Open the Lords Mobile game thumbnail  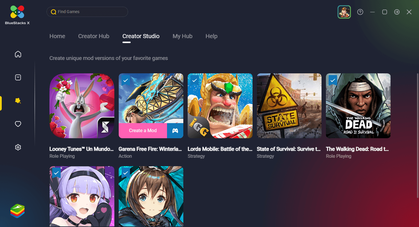pyautogui.click(x=220, y=106)
